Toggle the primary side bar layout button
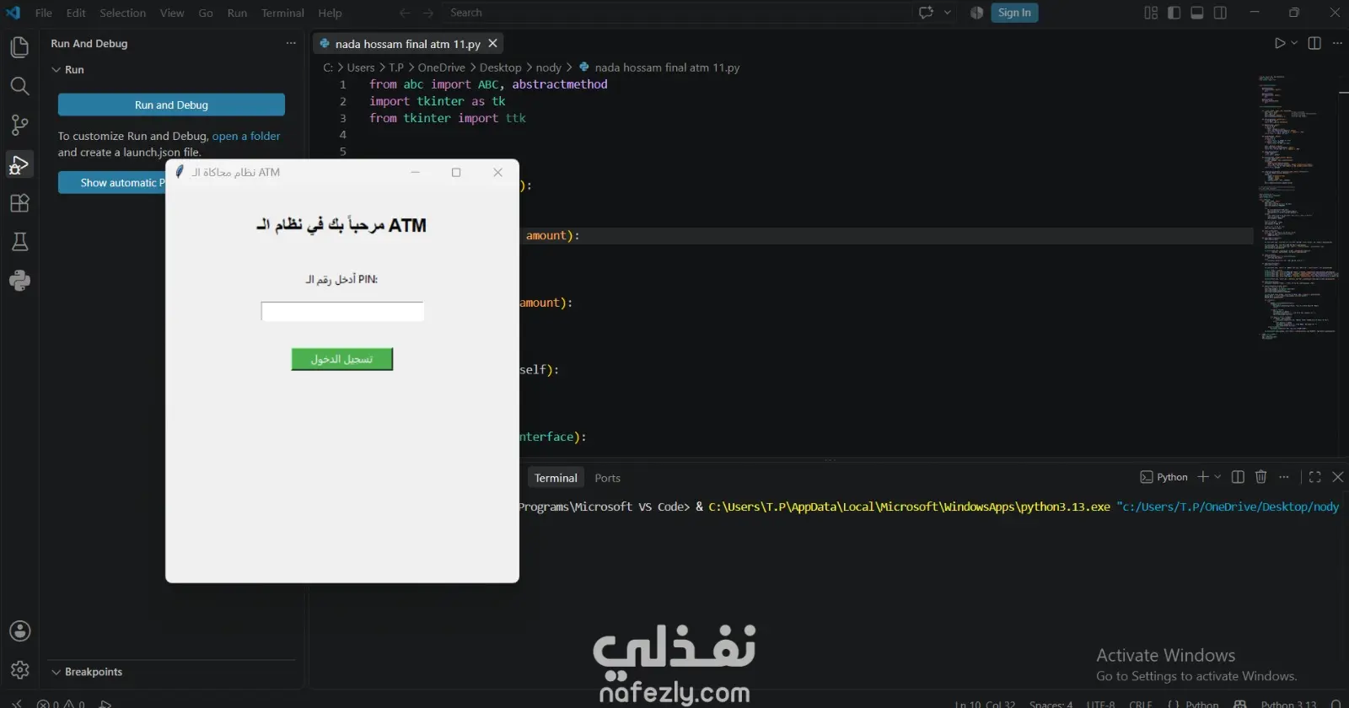The image size is (1349, 708). click(1174, 13)
